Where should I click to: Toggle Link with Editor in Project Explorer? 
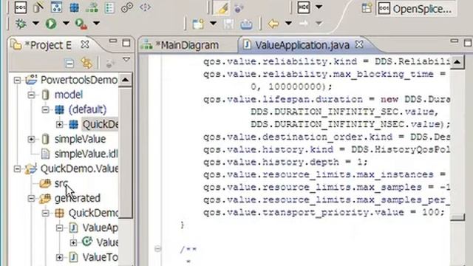tap(86, 64)
